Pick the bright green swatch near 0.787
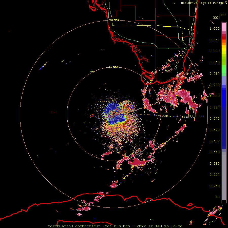 coord(224,69)
